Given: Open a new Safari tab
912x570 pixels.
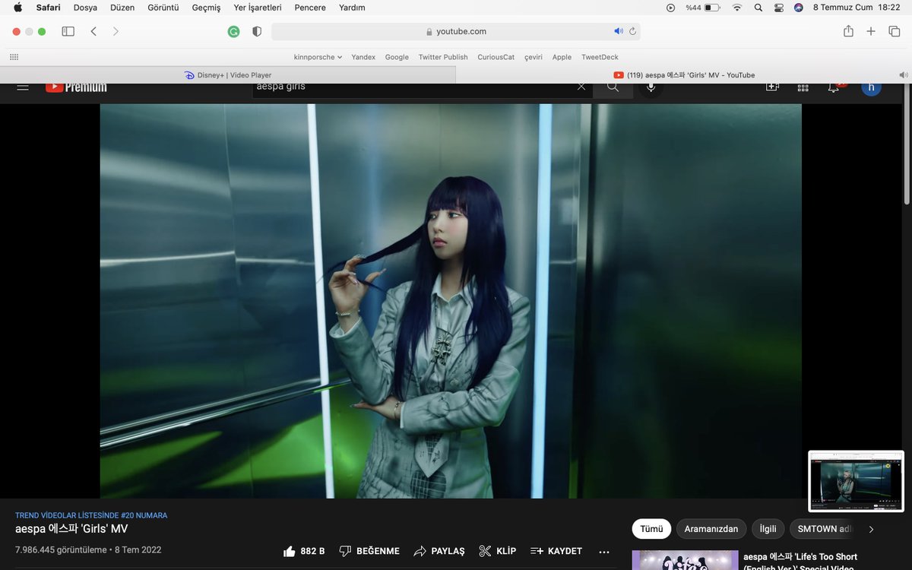Looking at the screenshot, I should click(x=871, y=31).
